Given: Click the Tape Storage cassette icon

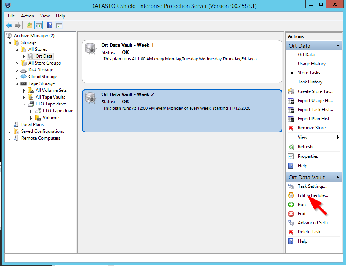Looking at the screenshot, I should (x=24, y=83).
